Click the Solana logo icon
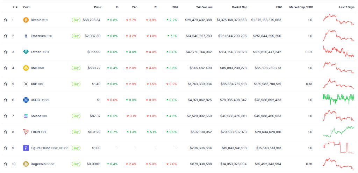Image resolution: width=358 pixels, height=173 pixels. [26, 116]
